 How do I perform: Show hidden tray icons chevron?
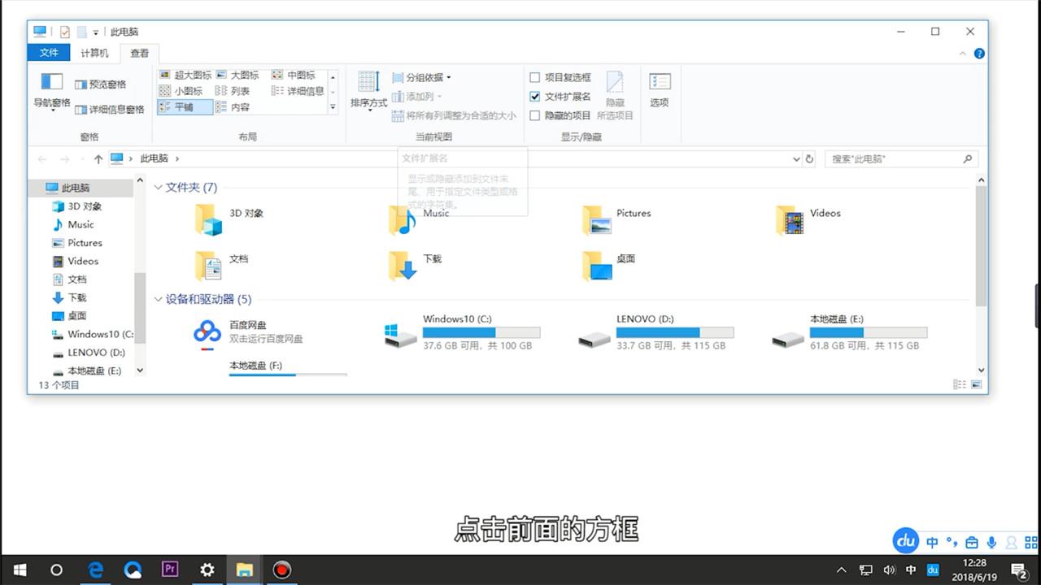[842, 570]
